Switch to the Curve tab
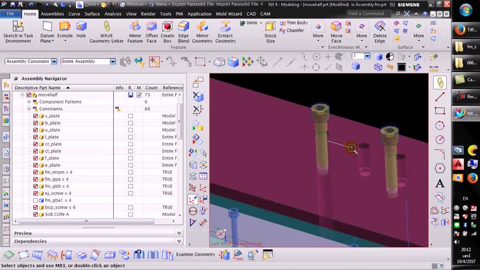The image size is (480, 270). pyautogui.click(x=74, y=14)
